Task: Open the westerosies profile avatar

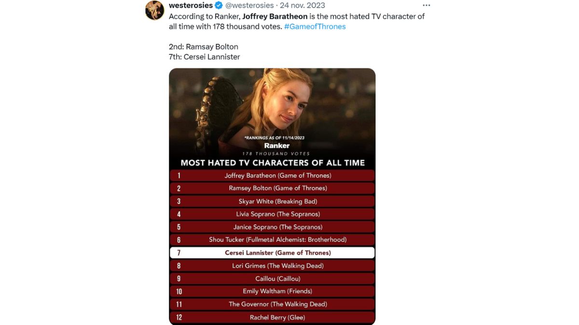Action: [x=154, y=10]
